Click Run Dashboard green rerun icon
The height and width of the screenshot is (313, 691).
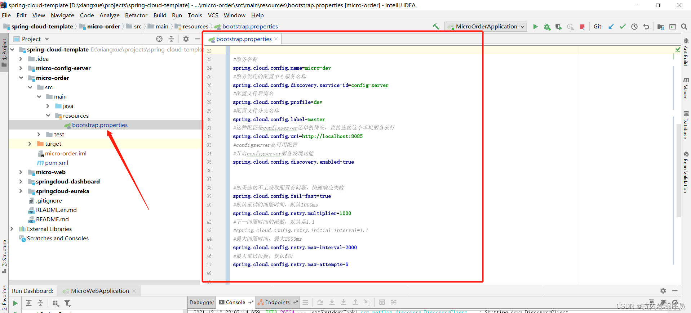[15, 303]
